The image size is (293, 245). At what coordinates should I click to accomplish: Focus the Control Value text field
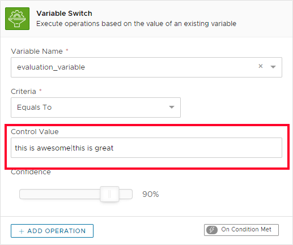pos(146,148)
